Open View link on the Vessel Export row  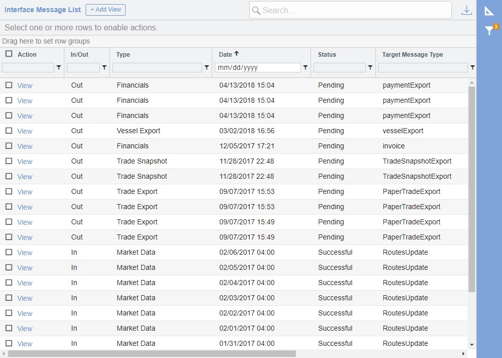point(24,131)
